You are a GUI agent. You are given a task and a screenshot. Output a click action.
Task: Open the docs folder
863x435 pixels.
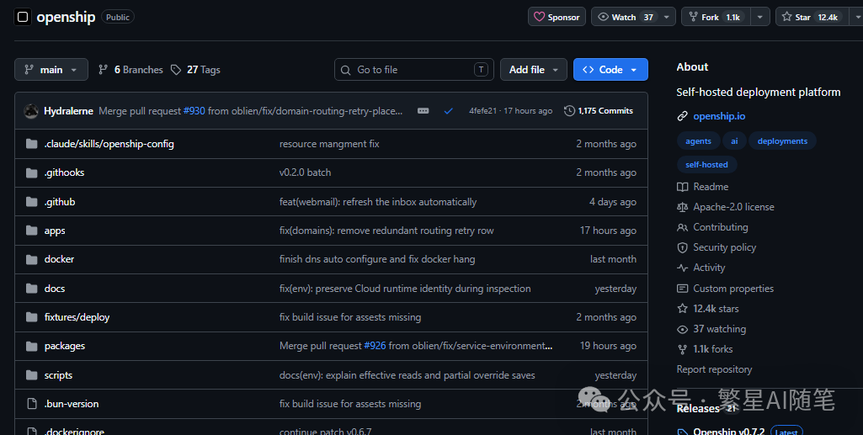55,289
